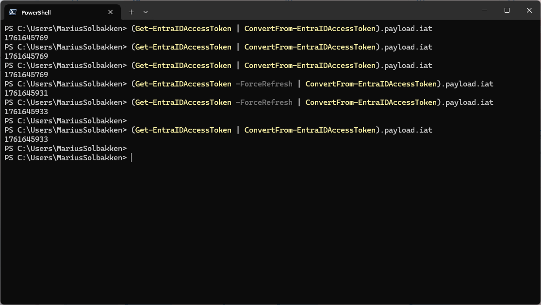
Task: Click the first -ForceRefresh parameter
Action: (264, 84)
